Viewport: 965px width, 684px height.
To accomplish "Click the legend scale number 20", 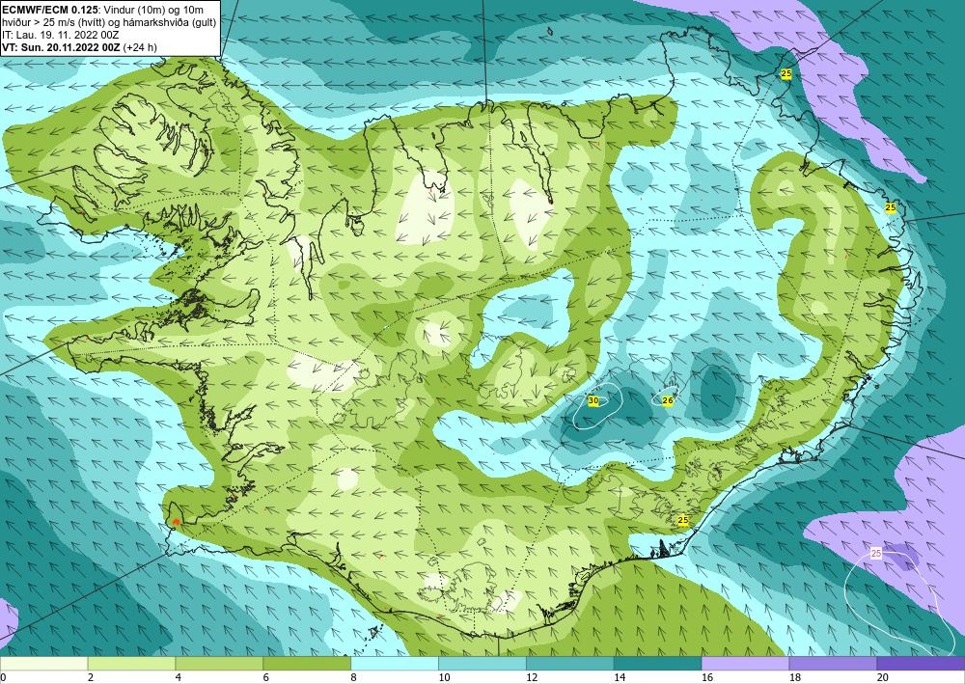I will (x=883, y=678).
